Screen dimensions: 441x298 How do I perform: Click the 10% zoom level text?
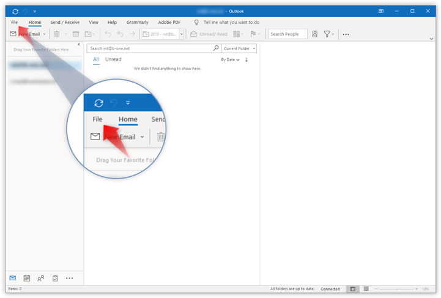pos(425,289)
